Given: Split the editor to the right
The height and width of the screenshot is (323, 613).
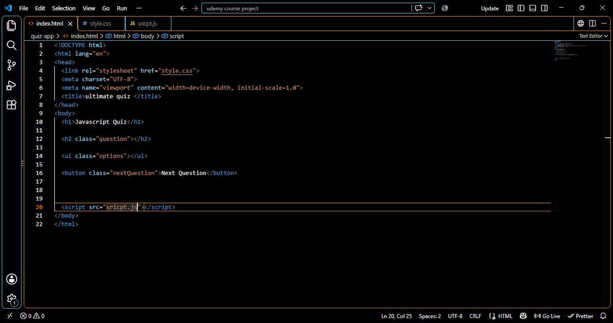Looking at the screenshot, I should point(593,23).
